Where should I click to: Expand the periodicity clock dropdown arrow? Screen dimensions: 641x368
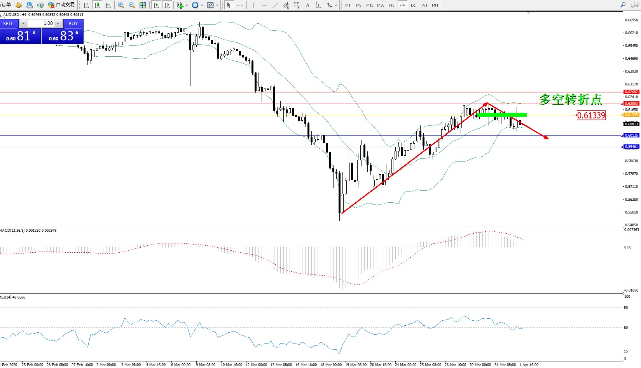point(202,5)
